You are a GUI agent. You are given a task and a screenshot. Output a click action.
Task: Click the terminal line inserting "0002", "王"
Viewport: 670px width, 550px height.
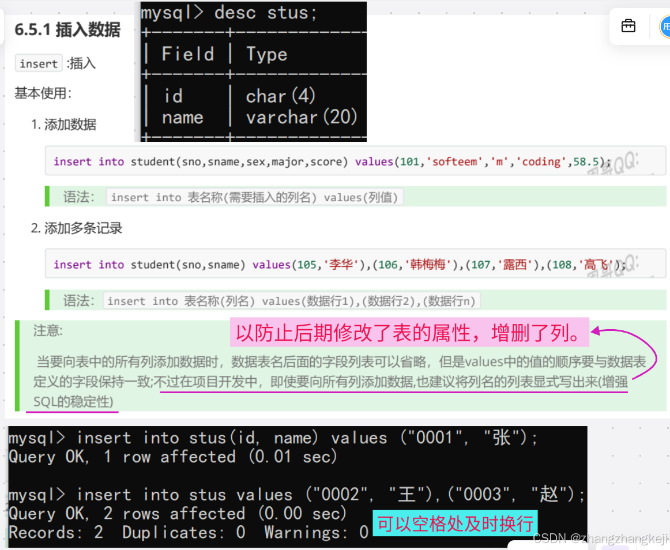tap(297, 495)
